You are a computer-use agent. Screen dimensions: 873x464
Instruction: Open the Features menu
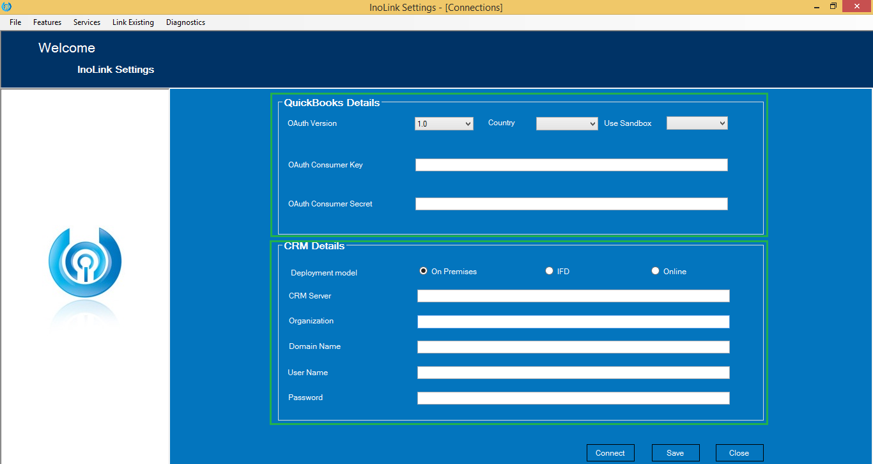(x=47, y=22)
